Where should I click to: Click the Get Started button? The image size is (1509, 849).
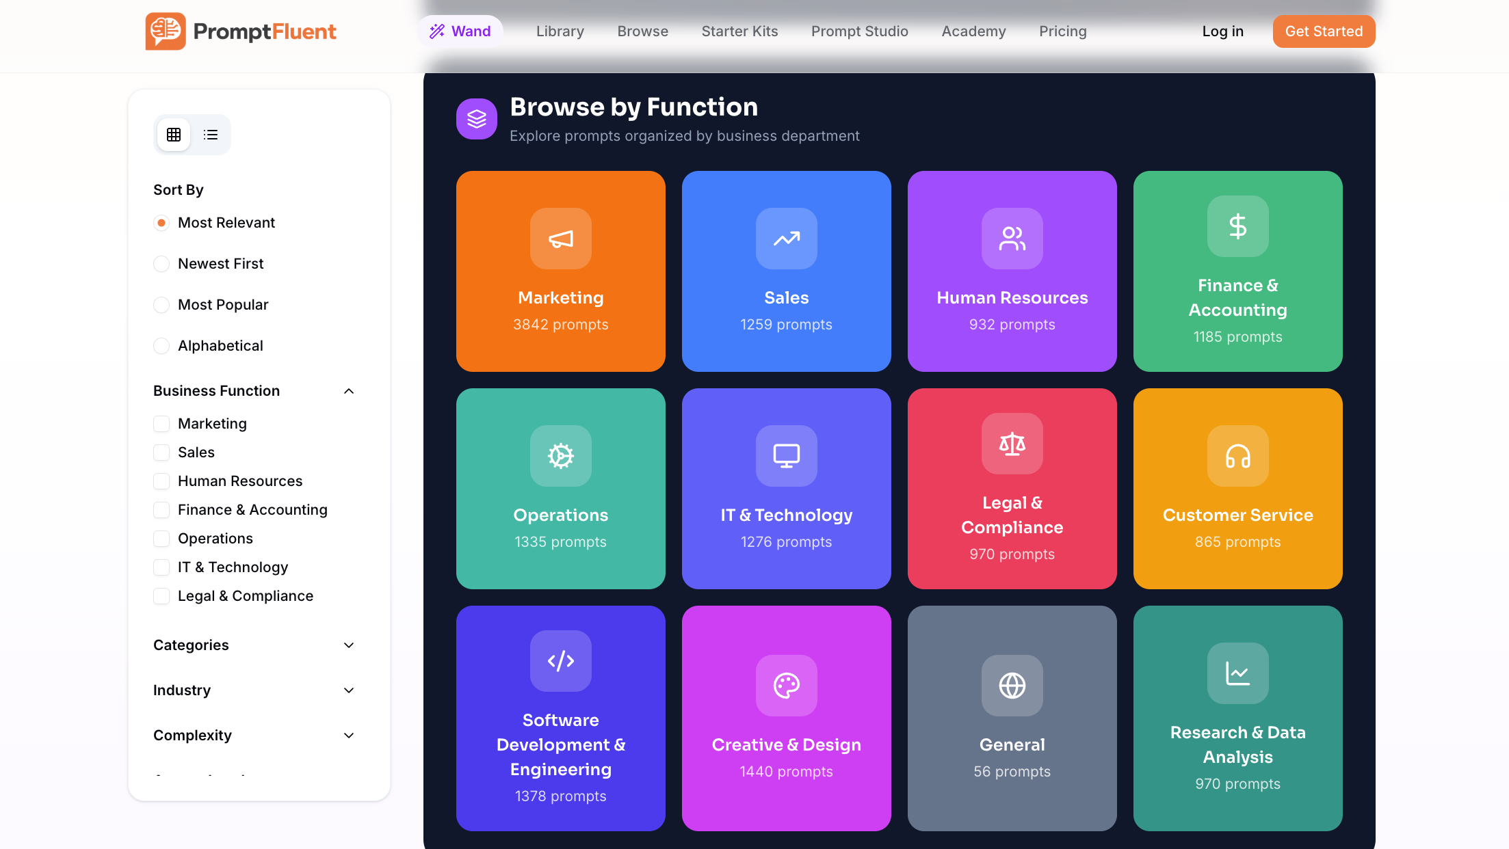tap(1324, 31)
